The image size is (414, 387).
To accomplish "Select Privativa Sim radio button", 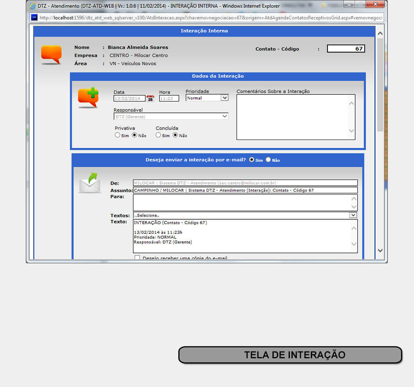I will (118, 135).
